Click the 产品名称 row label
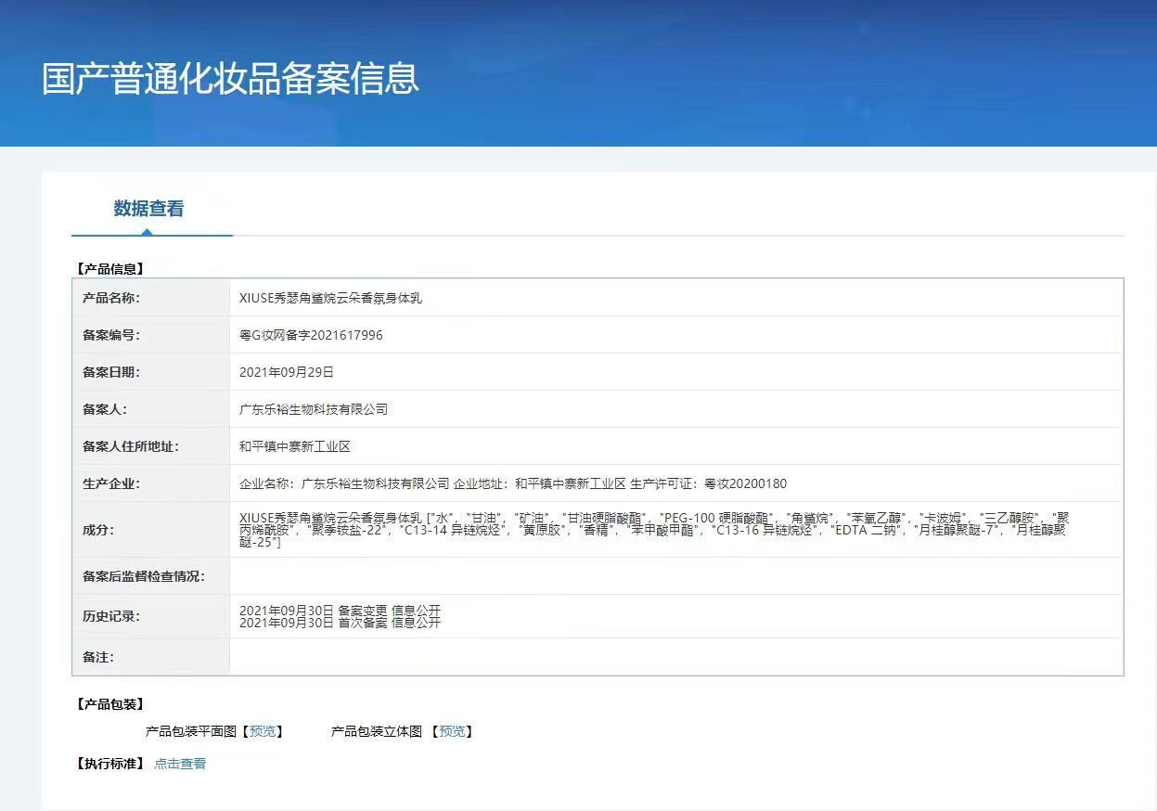 pyautogui.click(x=111, y=298)
